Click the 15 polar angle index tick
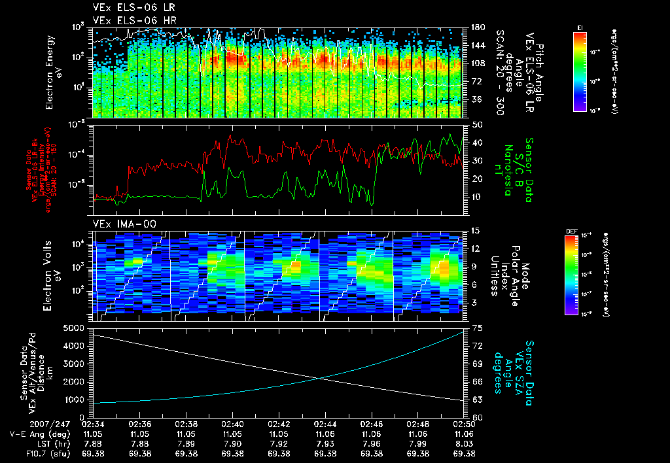 tap(475, 231)
